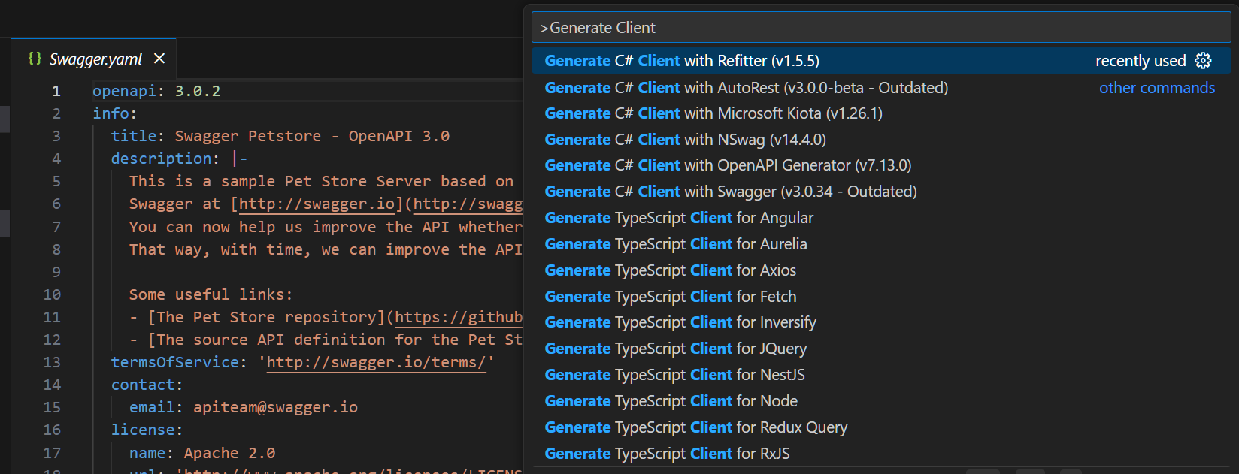Generate TypeScript Client for Redux Query
This screenshot has height=474, width=1239.
click(x=881, y=427)
